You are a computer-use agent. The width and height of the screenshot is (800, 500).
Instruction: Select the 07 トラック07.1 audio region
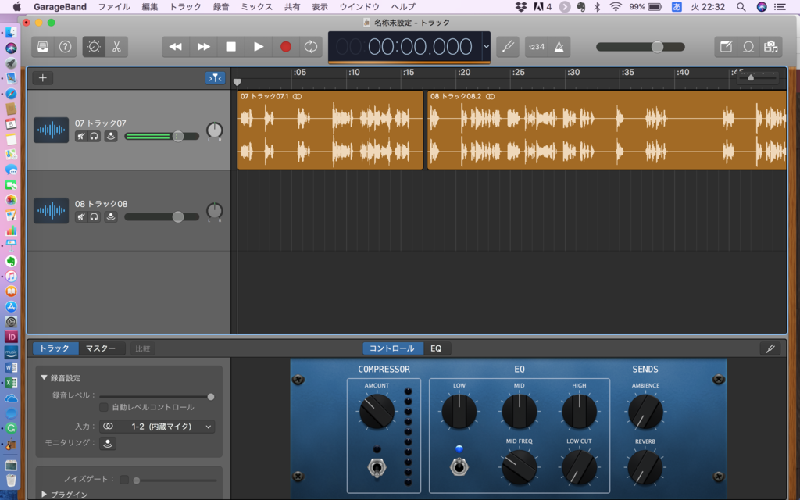click(330, 130)
